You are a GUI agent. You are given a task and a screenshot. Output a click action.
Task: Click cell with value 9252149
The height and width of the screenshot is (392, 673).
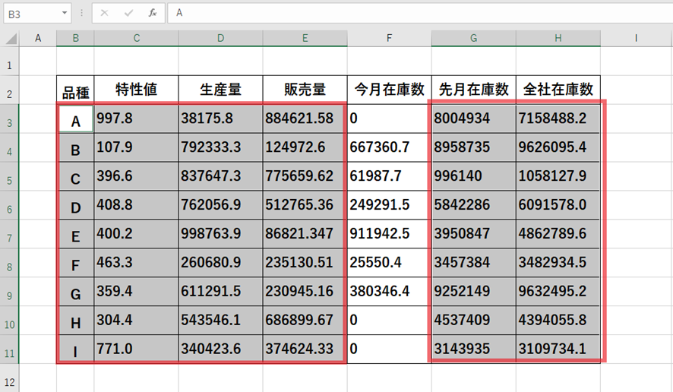473,292
